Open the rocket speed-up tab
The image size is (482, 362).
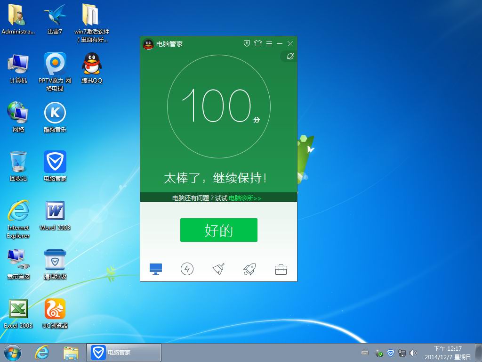[x=249, y=269]
